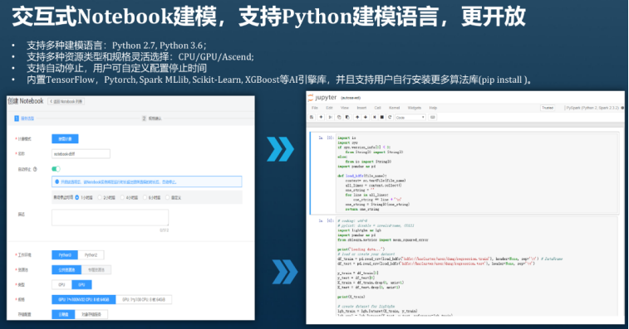This screenshot has width=629, height=329.
Task: Click the Jupyter logo
Action: [322, 97]
